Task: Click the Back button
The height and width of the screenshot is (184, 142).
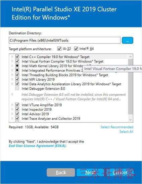Action: pyautogui.click(x=61, y=172)
